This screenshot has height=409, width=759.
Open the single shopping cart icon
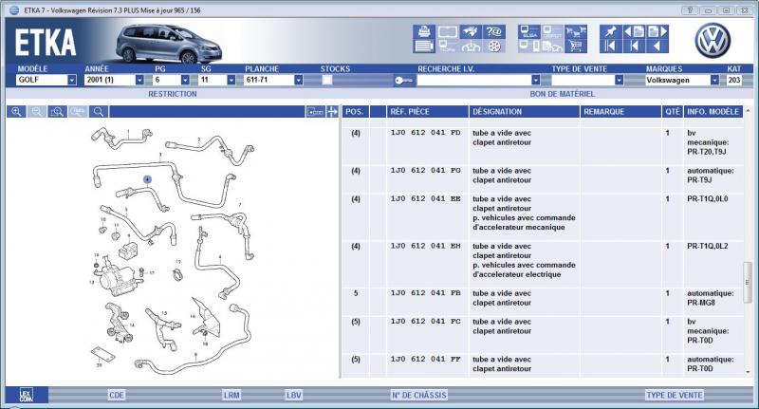(576, 46)
